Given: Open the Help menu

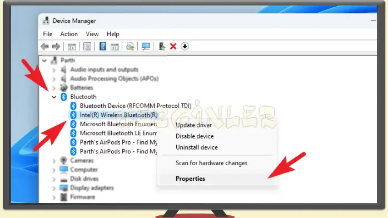Looking at the screenshot, I should tap(113, 34).
